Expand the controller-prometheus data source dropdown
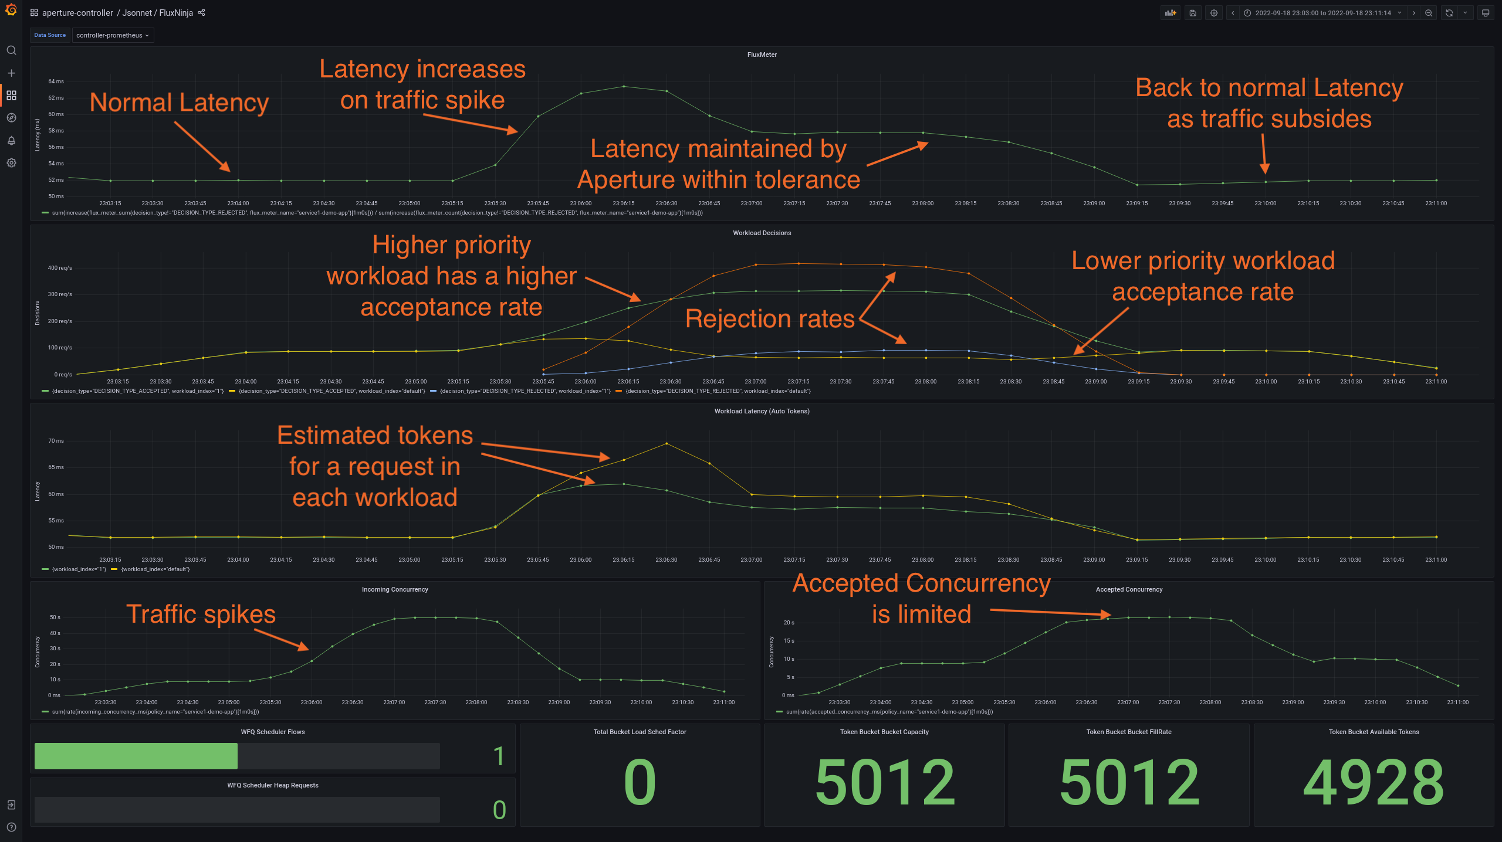The image size is (1502, 842). click(113, 35)
